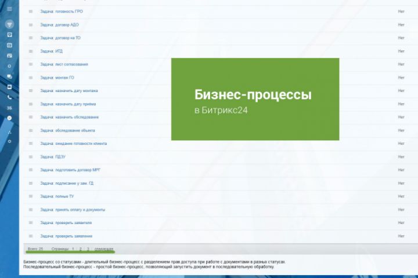Go to page 2 in pagination
Screen dimensions: 418x278
click(x=80, y=248)
